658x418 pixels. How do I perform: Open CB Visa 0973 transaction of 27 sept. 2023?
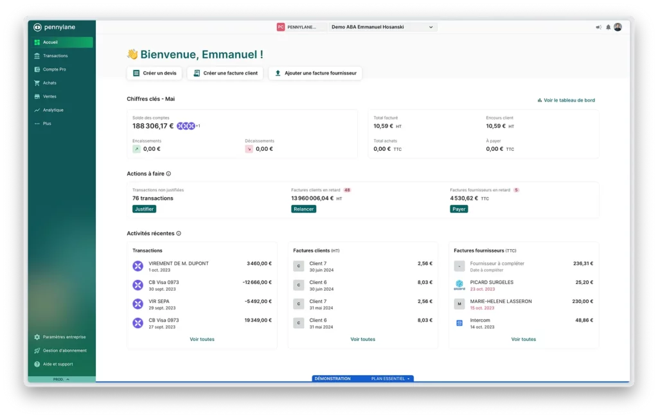pyautogui.click(x=202, y=323)
